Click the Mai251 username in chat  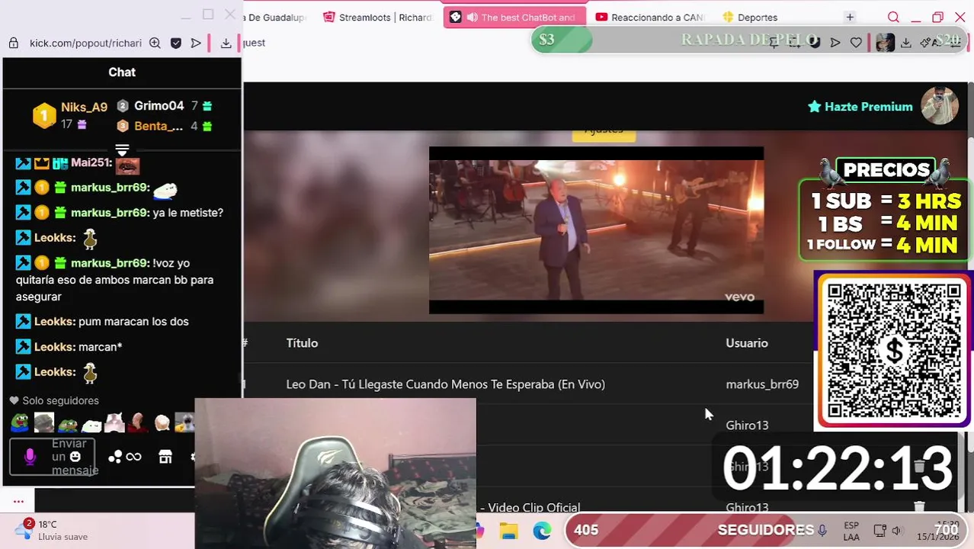tap(91, 162)
